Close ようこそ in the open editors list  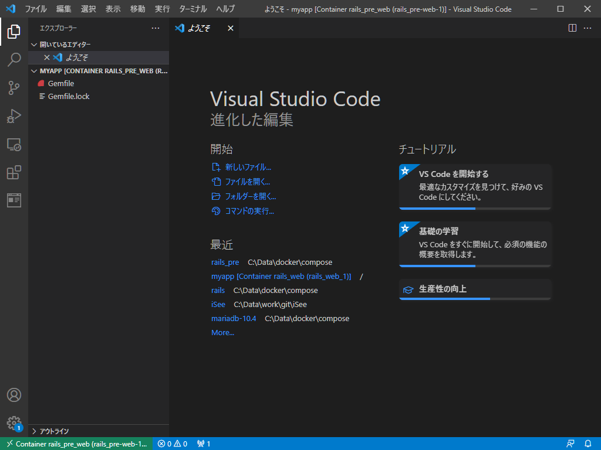pyautogui.click(x=47, y=57)
